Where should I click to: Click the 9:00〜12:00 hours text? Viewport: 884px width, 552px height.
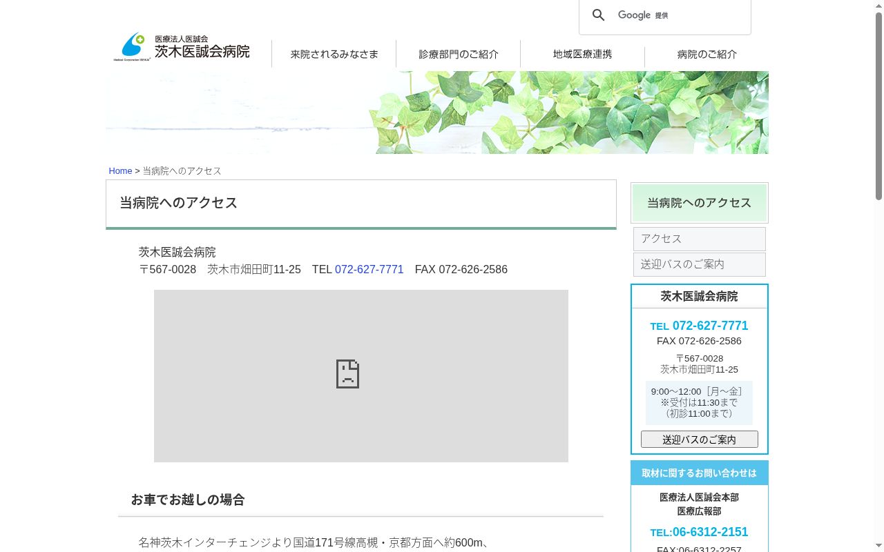[699, 391]
